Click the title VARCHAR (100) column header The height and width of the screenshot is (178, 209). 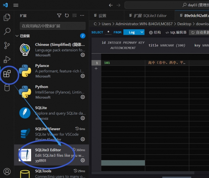[167, 45]
